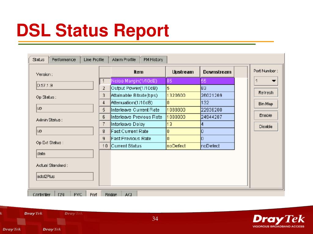Open the Alarm Profile tab
This screenshot has height=234, width=313.
[124, 59]
